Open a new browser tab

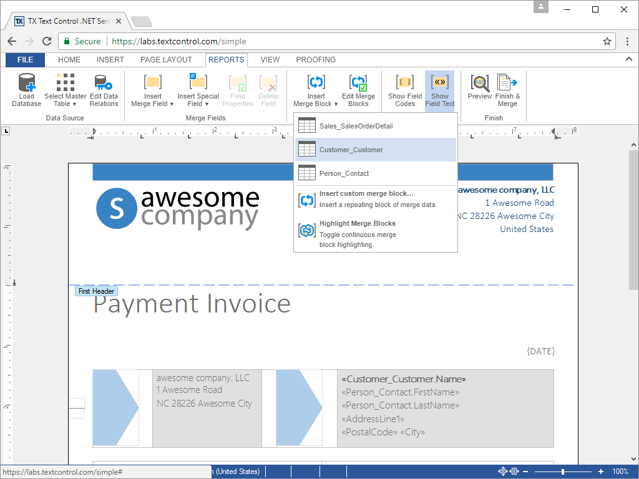(142, 22)
